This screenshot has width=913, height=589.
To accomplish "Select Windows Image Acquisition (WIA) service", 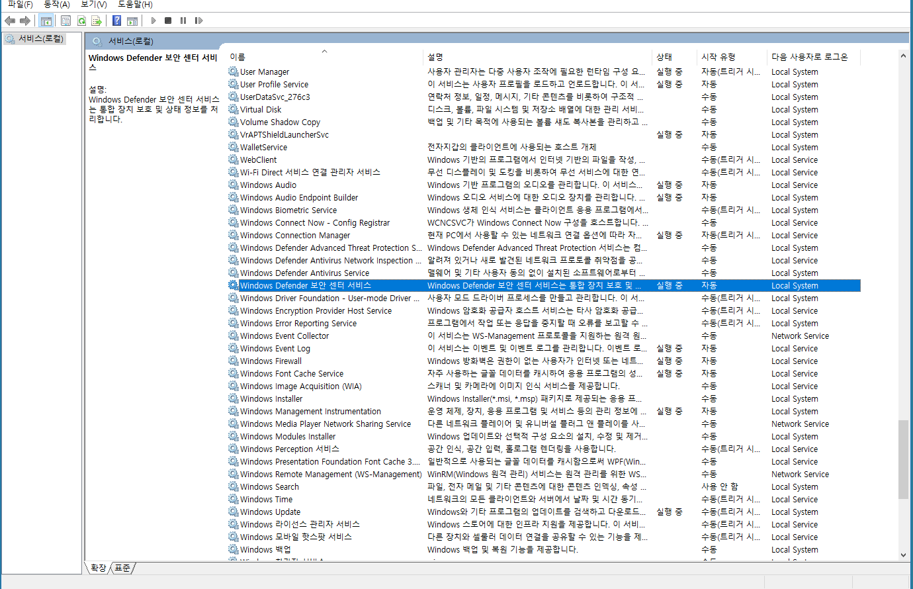I will pyautogui.click(x=544, y=386).
